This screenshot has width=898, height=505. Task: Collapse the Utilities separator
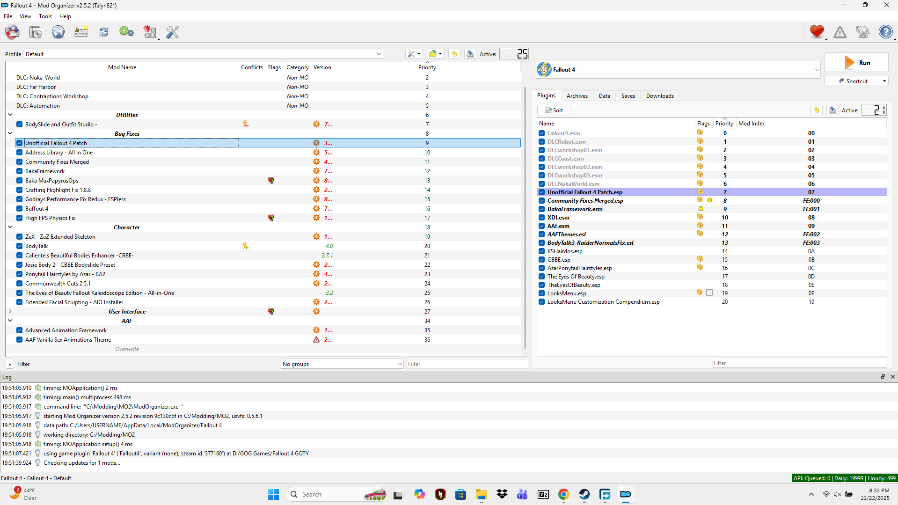pos(10,115)
